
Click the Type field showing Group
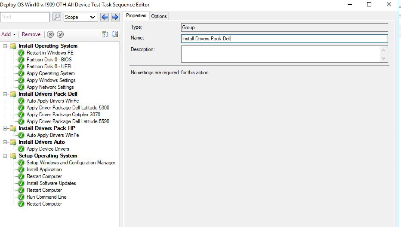(284, 27)
